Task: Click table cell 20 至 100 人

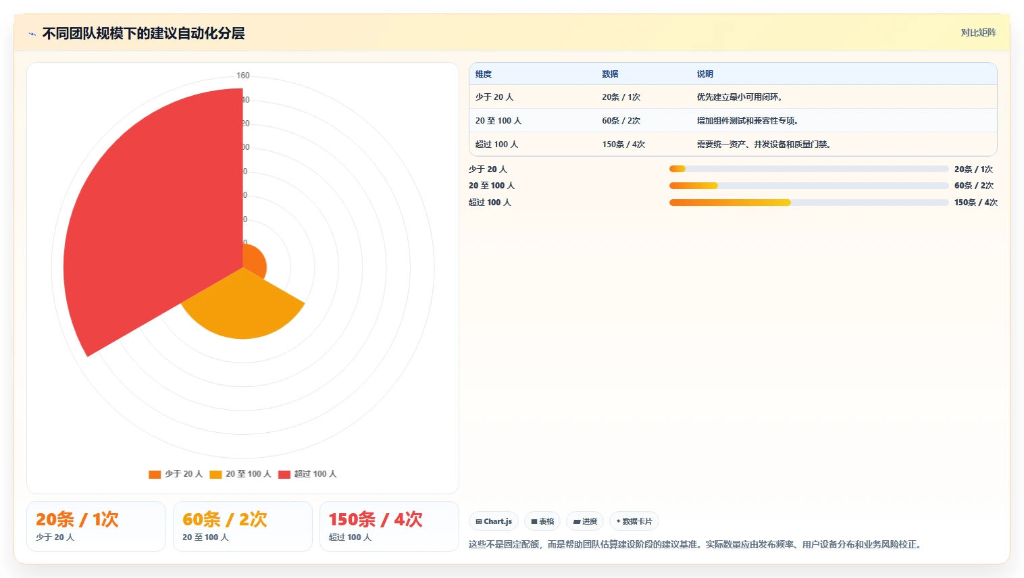Action: pyautogui.click(x=498, y=121)
